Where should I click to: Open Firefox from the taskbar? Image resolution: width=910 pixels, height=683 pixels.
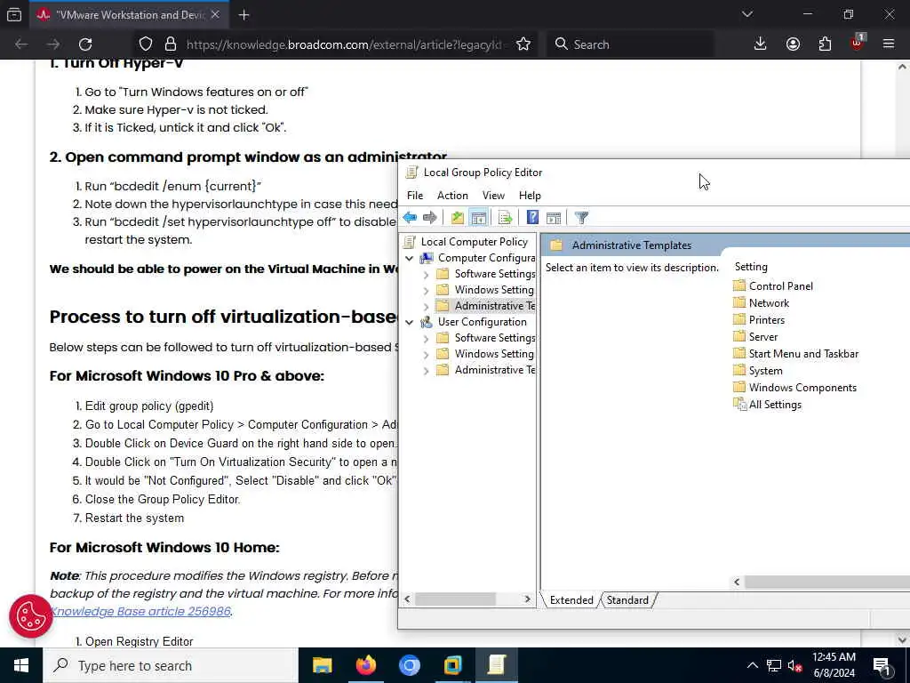pos(365,665)
